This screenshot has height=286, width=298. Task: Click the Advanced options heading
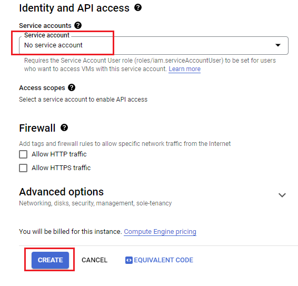(x=62, y=192)
